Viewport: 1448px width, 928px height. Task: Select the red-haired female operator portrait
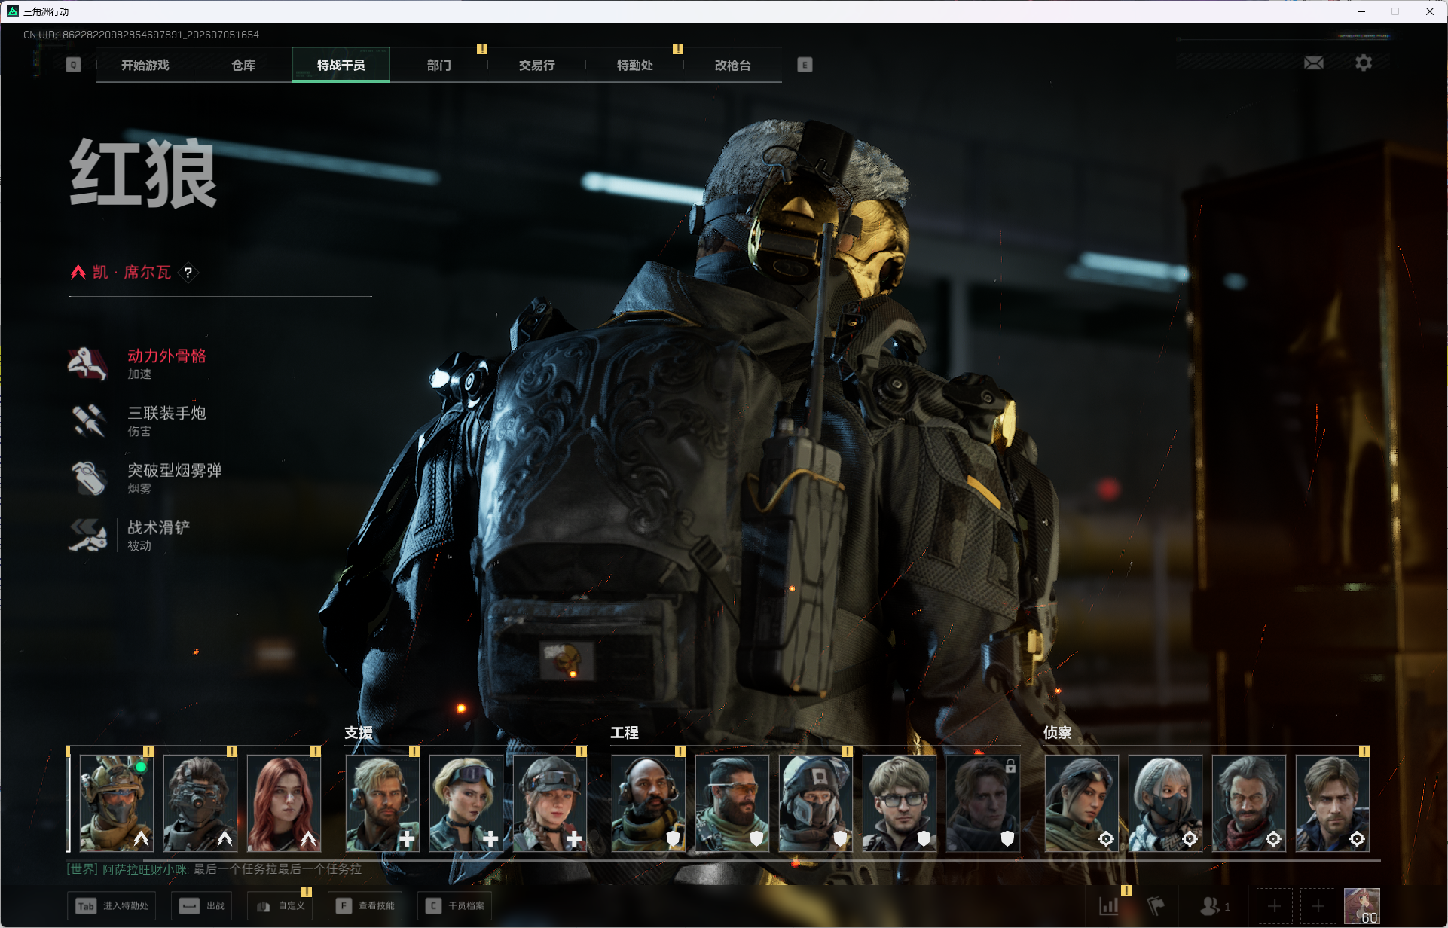point(284,803)
